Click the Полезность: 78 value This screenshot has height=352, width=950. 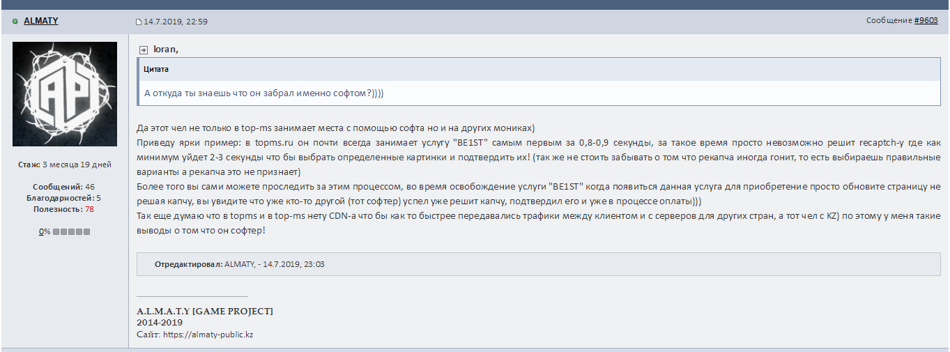(x=63, y=209)
